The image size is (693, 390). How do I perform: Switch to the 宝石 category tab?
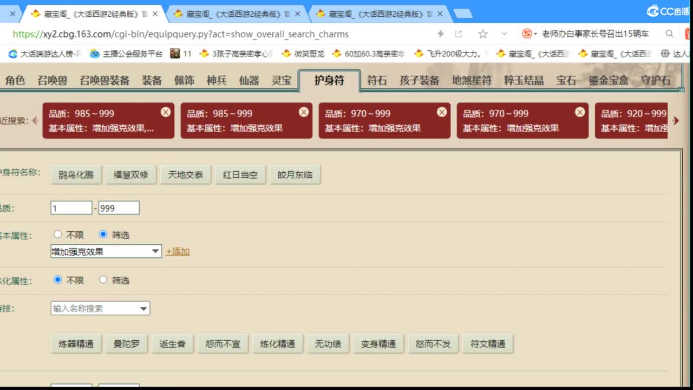point(566,80)
